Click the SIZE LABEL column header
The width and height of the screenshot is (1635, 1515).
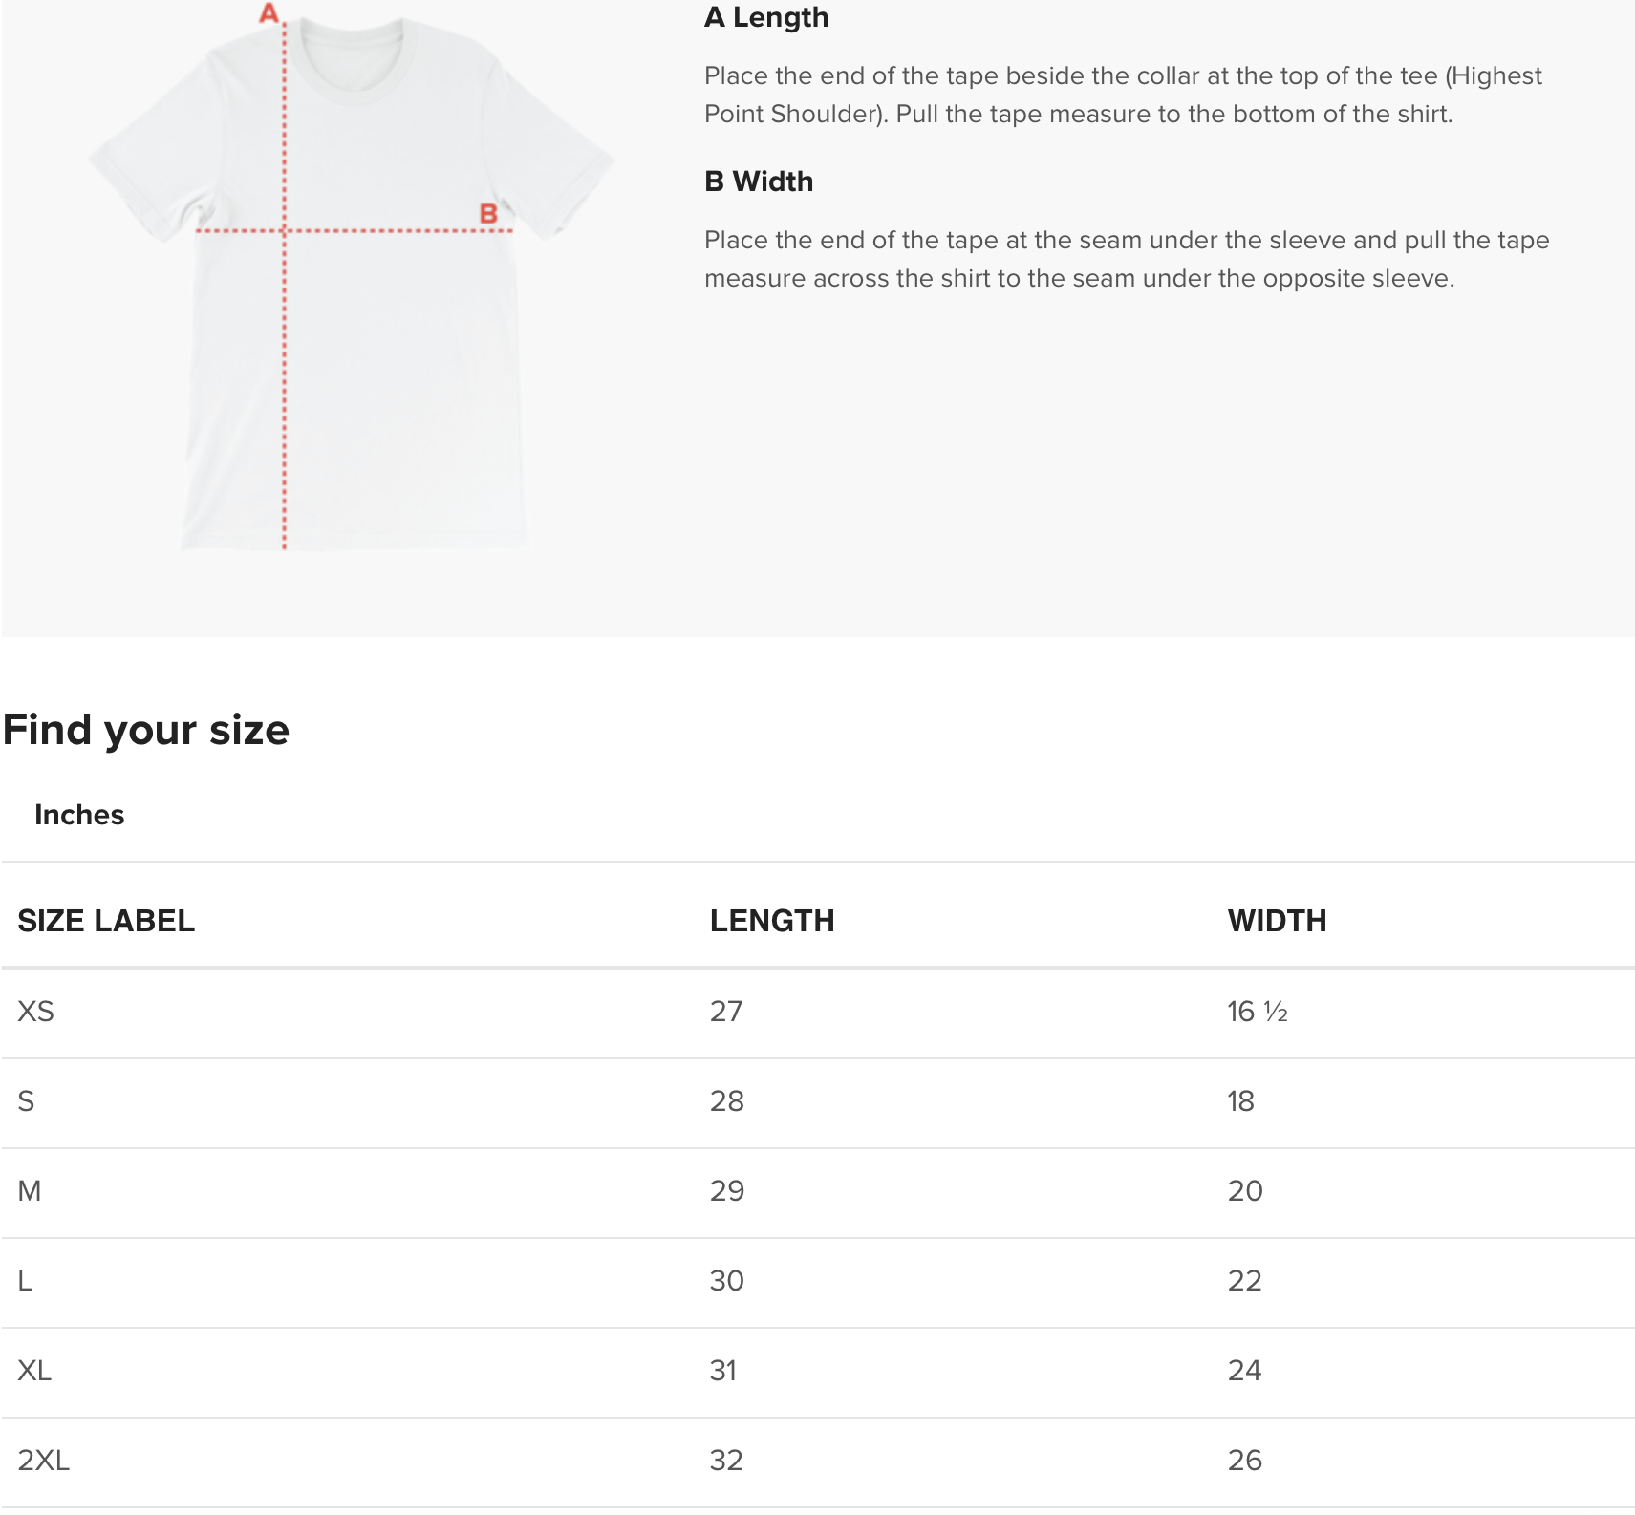(106, 921)
